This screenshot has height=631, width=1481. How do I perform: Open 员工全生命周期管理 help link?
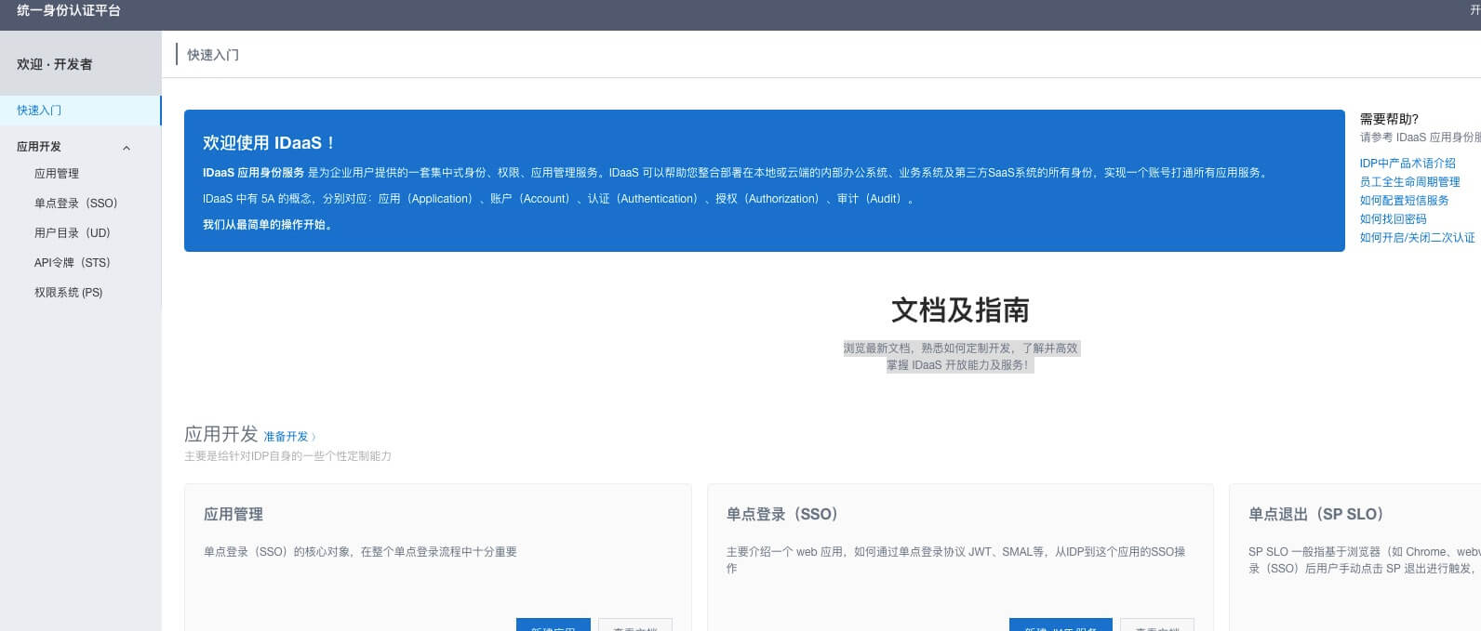[1409, 182]
